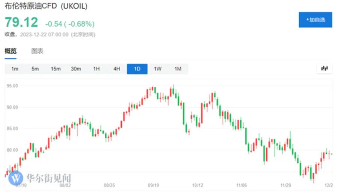Click the 90.00 price axis label

[x=12, y=107]
